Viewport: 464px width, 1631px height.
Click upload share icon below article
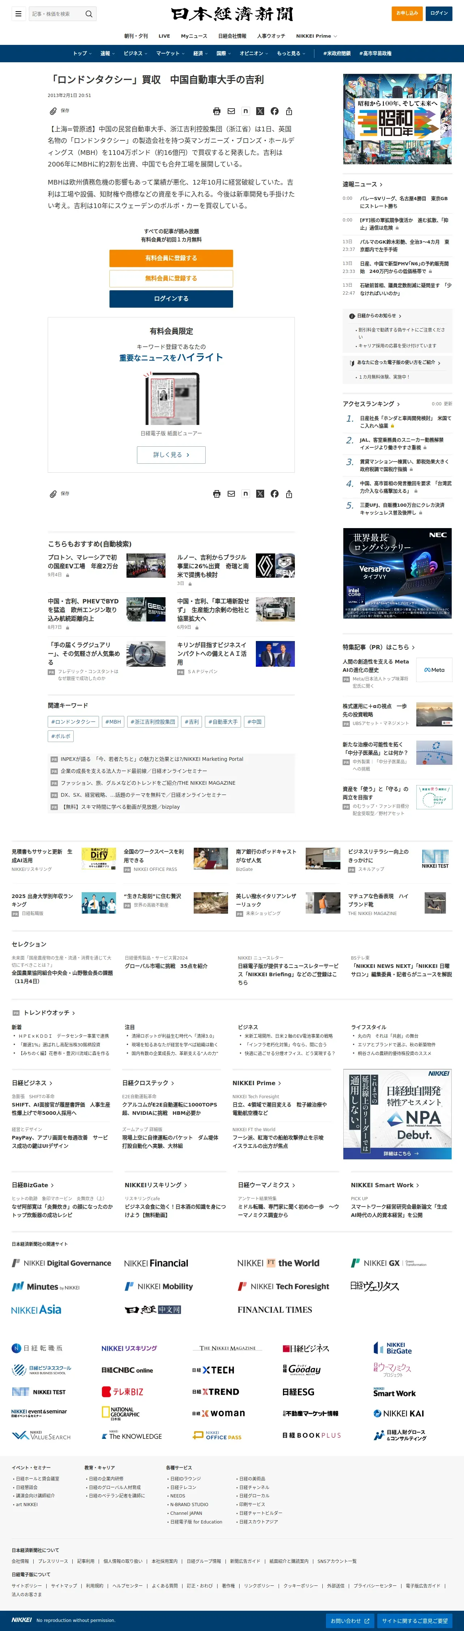pyautogui.click(x=289, y=494)
